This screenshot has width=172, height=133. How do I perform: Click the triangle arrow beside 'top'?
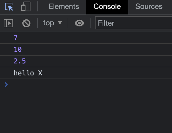click(60, 23)
